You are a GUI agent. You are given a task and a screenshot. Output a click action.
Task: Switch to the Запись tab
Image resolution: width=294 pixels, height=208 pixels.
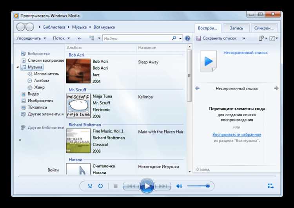(236, 28)
